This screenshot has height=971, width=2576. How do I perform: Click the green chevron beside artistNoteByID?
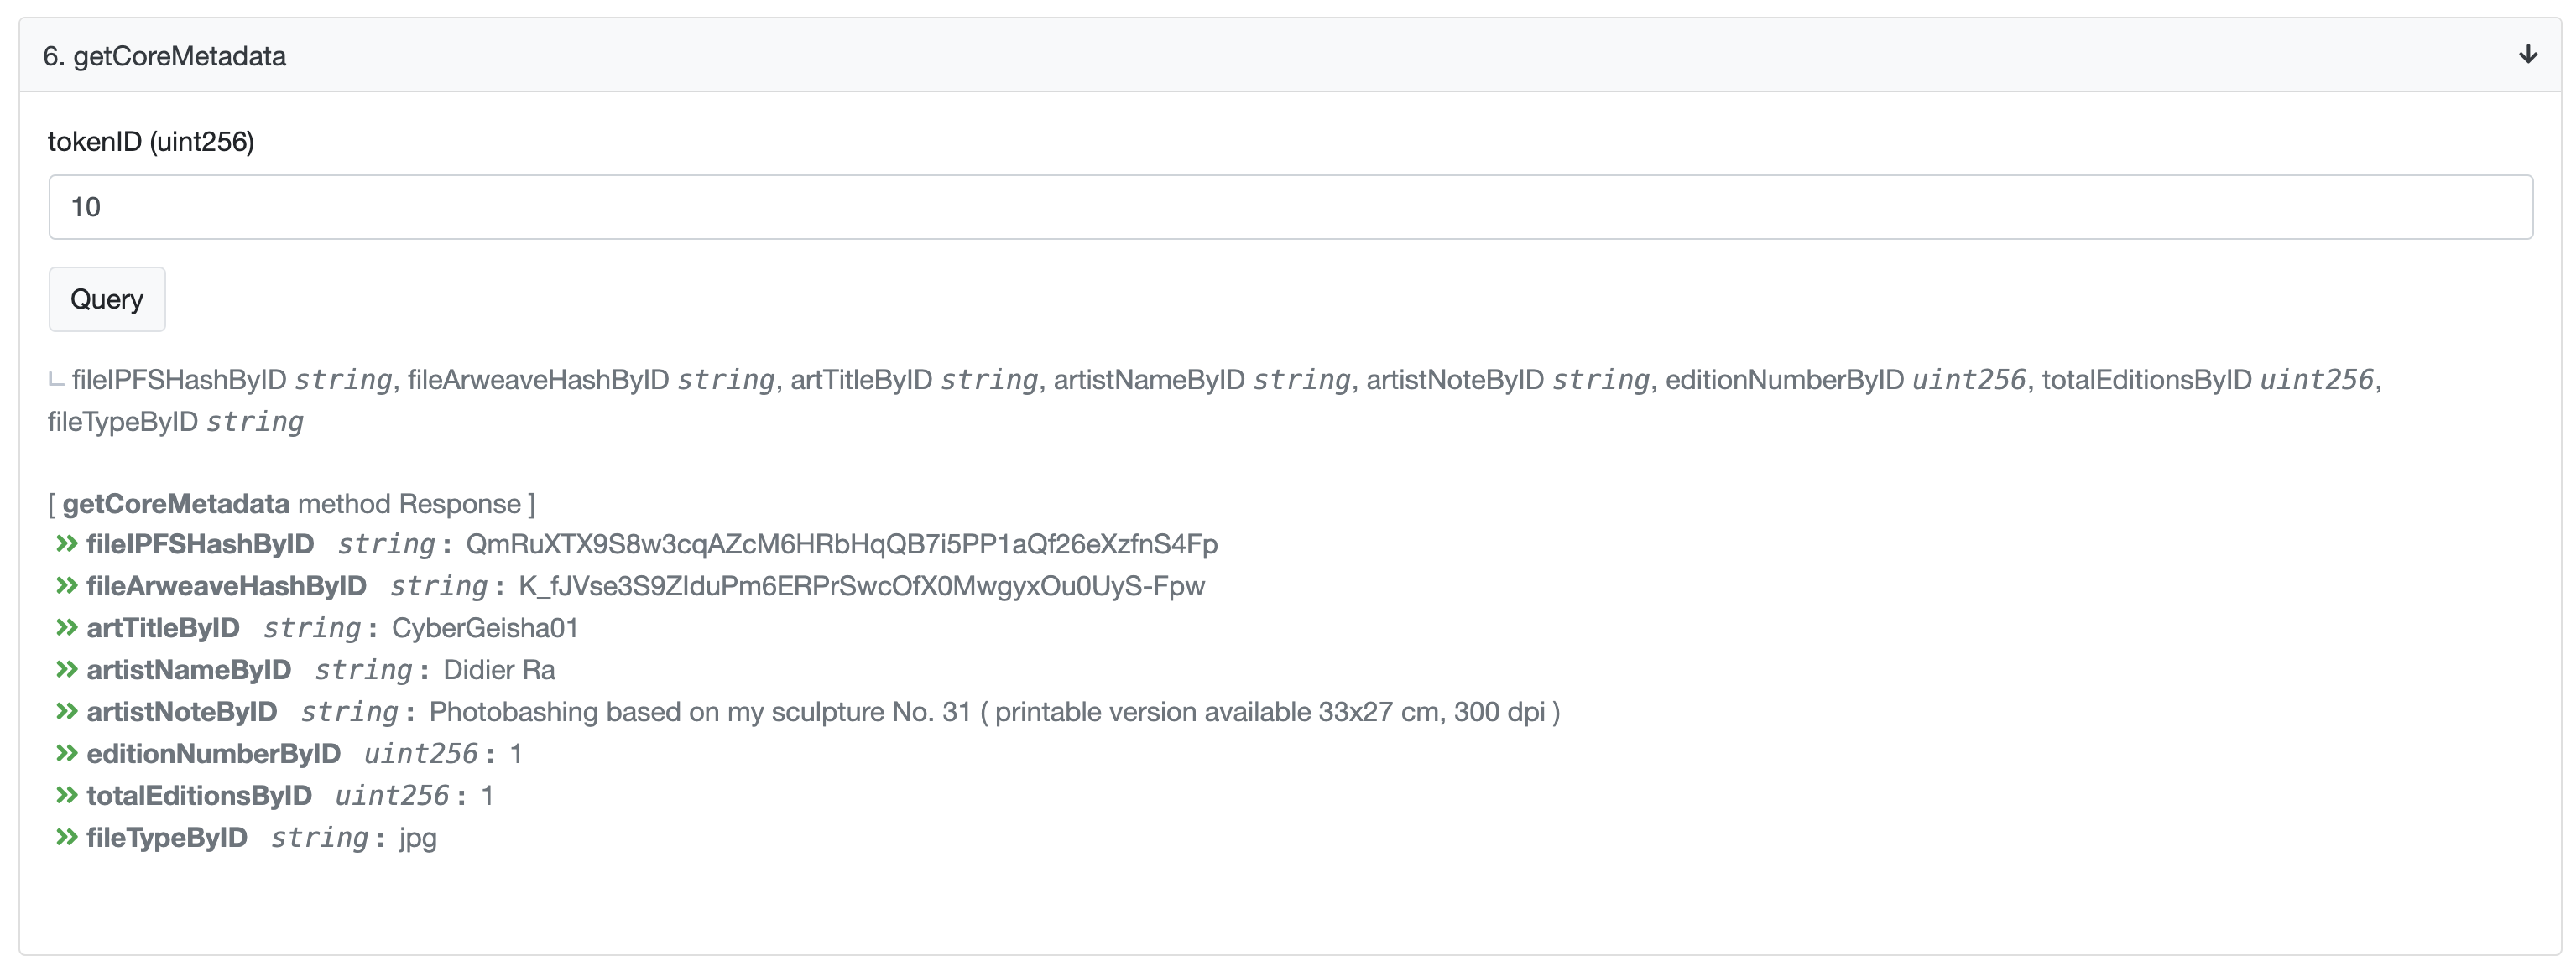tap(67, 711)
